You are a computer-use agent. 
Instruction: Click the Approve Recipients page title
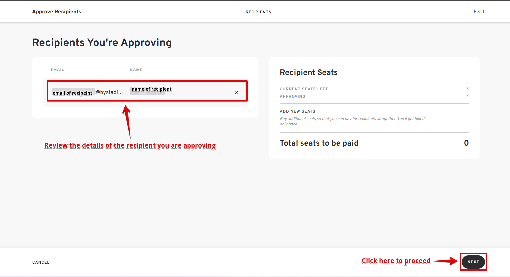coord(57,12)
